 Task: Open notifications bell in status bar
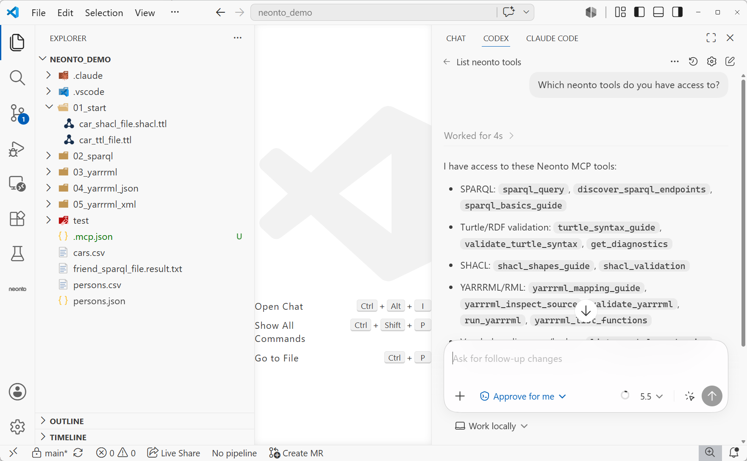click(734, 453)
